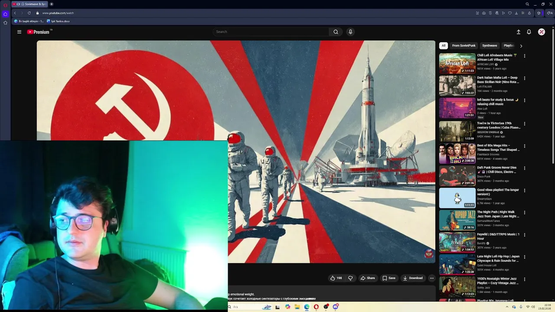555x312 pixels.
Task: Go forward in browser history
Action: coord(22,13)
